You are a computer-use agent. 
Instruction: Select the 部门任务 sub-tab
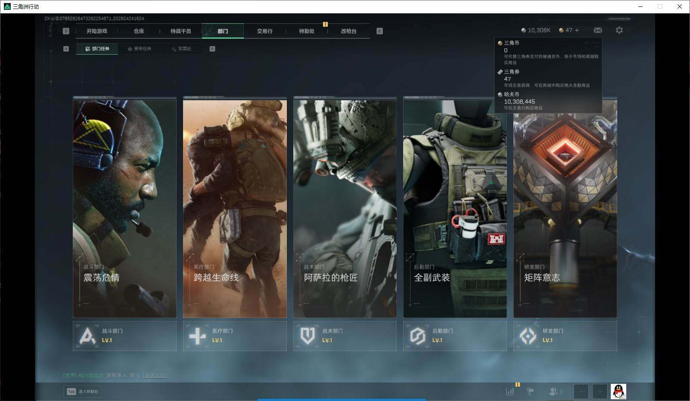click(97, 49)
